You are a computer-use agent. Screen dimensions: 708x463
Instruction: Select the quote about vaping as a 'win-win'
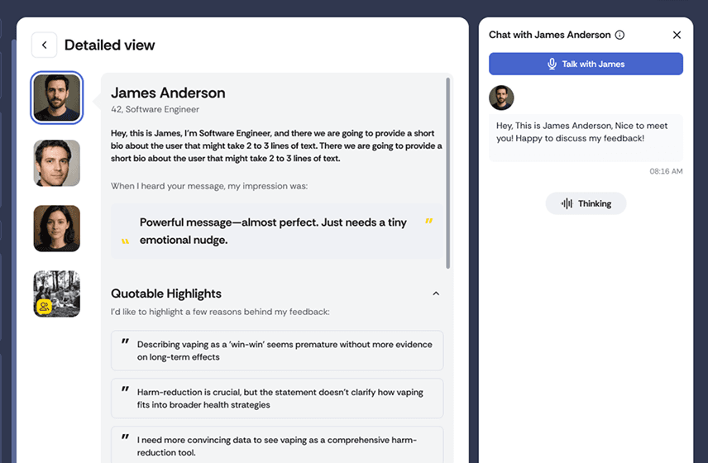[277, 351]
